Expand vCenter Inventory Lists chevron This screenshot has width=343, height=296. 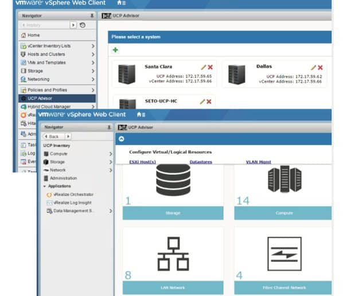click(x=93, y=46)
